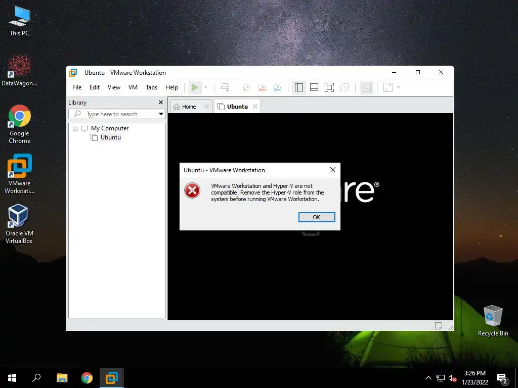The height and width of the screenshot is (388, 518).
Task: Click the muted volume tray icon
Action: [452, 378]
